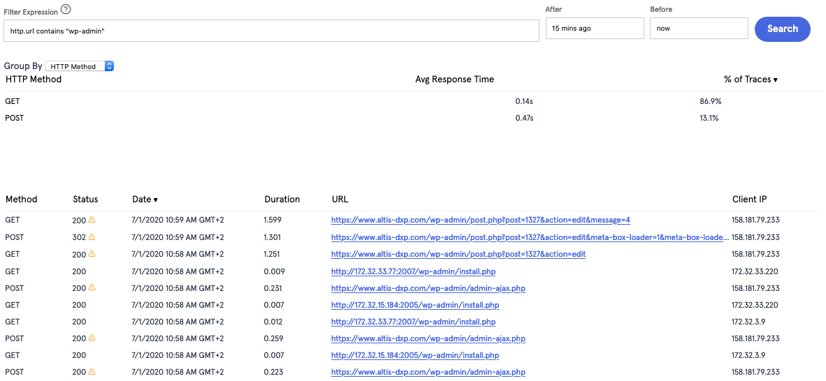826x381 pixels.
Task: Open first 172.32.33.77:2007 install.php link
Action: tap(413, 271)
